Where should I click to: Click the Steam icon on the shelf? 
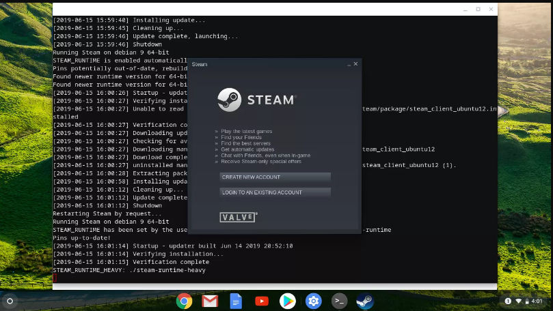tap(365, 301)
